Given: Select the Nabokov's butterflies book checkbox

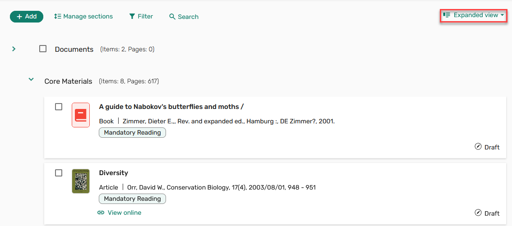Looking at the screenshot, I should click(x=59, y=107).
